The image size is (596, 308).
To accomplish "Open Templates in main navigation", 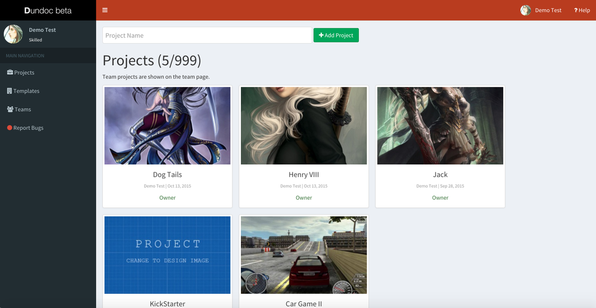I will pyautogui.click(x=48, y=91).
